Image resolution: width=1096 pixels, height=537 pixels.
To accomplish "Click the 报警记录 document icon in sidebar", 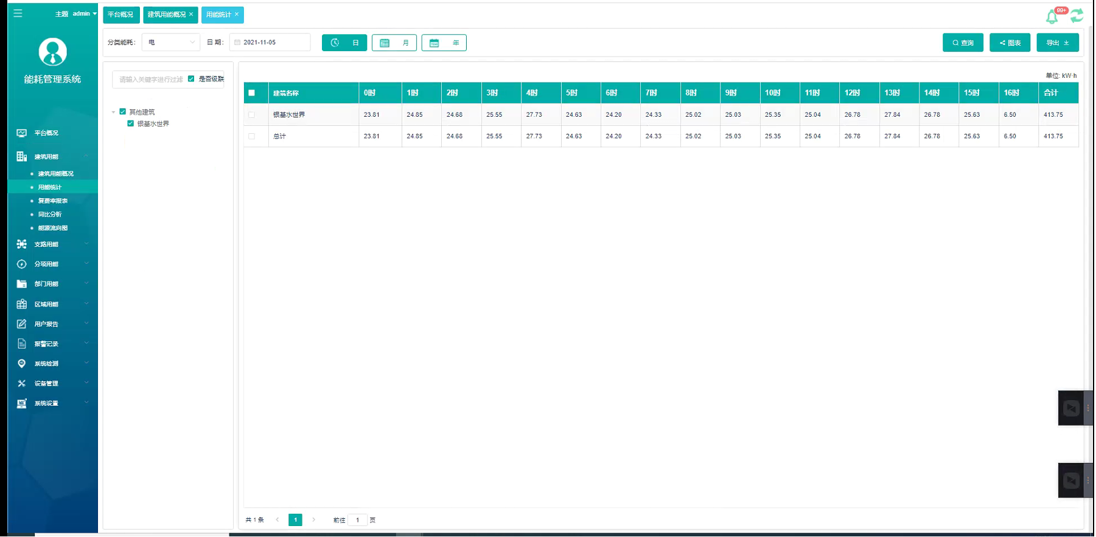I will [22, 344].
